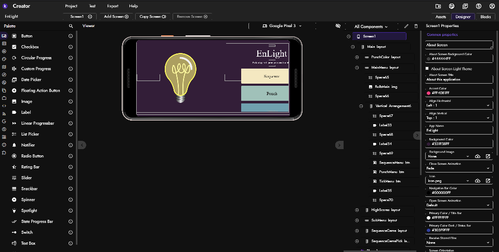Open the Google Pixel 3 device dropdown
The image size is (499, 252).
click(282, 25)
